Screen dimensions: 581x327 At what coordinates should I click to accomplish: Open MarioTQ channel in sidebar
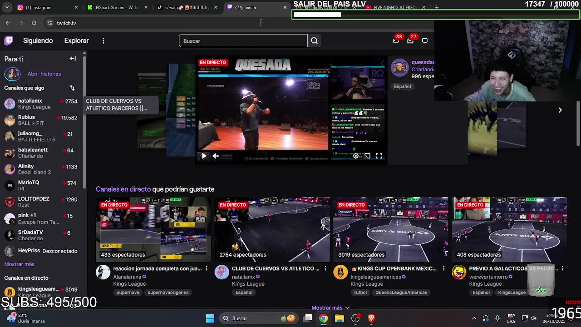pyautogui.click(x=41, y=185)
